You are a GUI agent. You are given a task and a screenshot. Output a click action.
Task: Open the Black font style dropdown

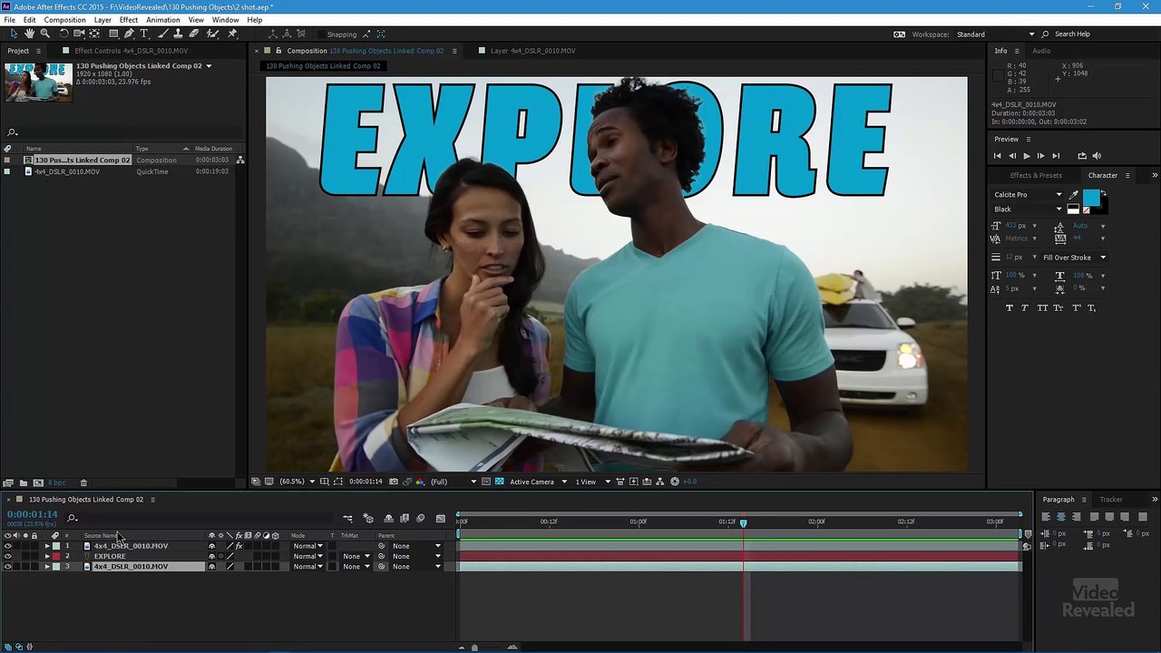pos(1027,210)
